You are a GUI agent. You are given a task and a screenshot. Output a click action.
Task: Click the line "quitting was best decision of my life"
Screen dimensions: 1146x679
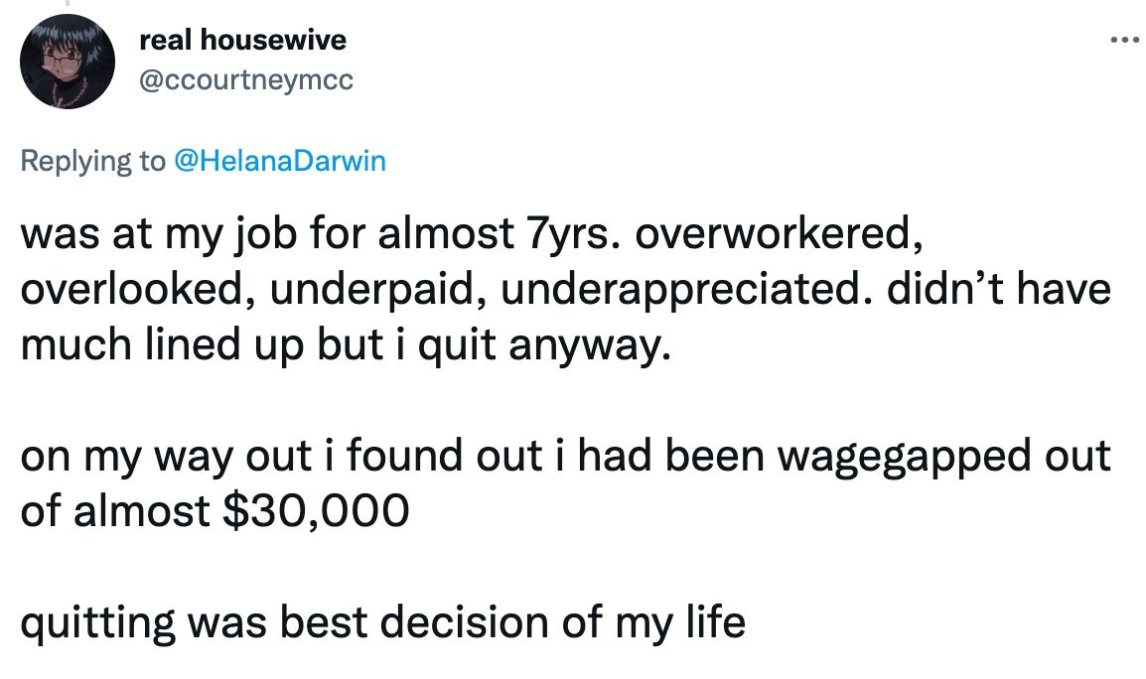pos(382,622)
